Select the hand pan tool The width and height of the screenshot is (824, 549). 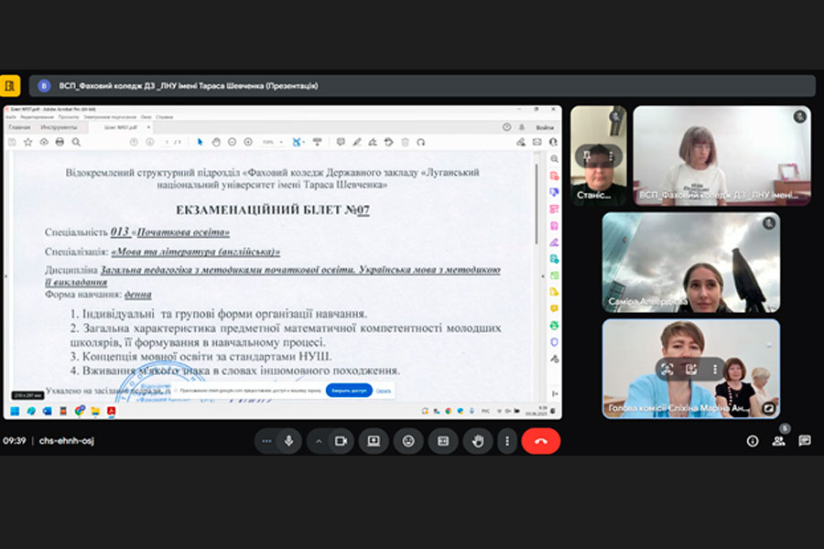216,143
